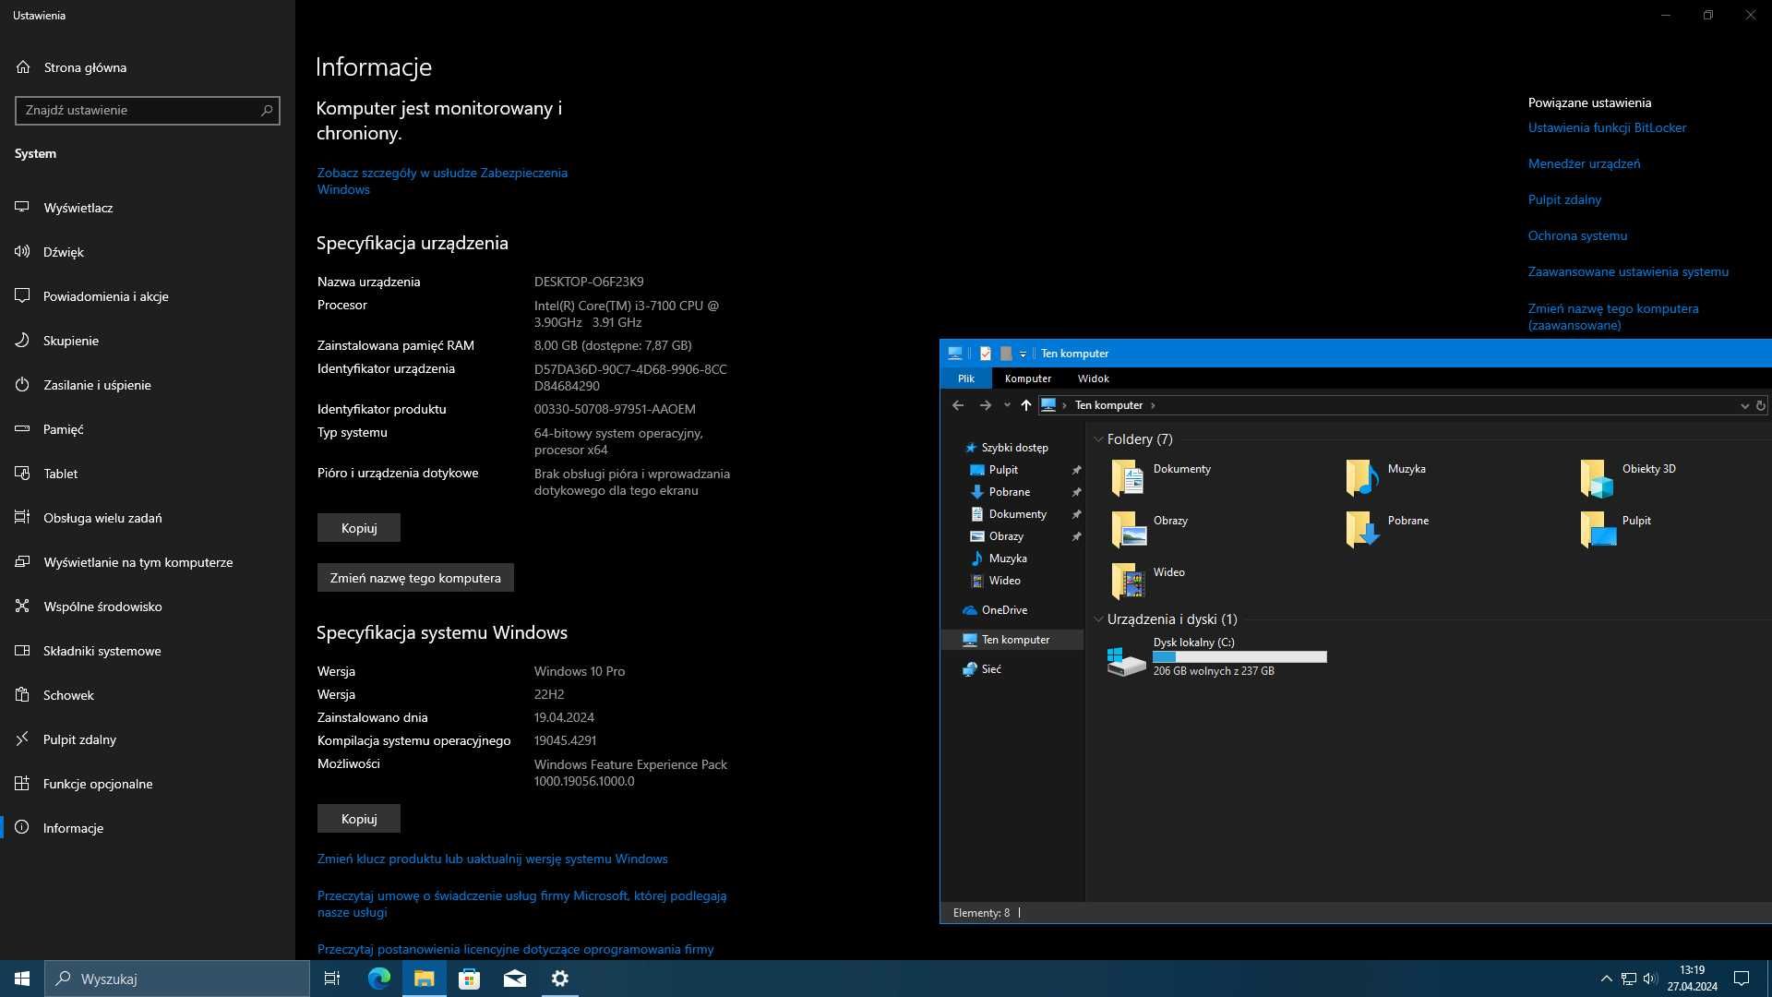Open the Pulpit folder tile

[1615, 530]
